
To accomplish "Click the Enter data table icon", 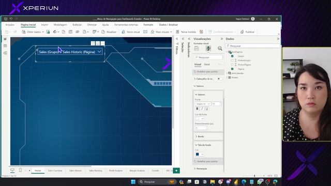I will [x=70, y=32].
